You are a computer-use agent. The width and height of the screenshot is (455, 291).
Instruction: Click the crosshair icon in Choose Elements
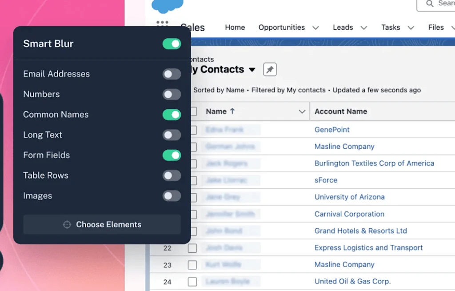click(x=67, y=224)
